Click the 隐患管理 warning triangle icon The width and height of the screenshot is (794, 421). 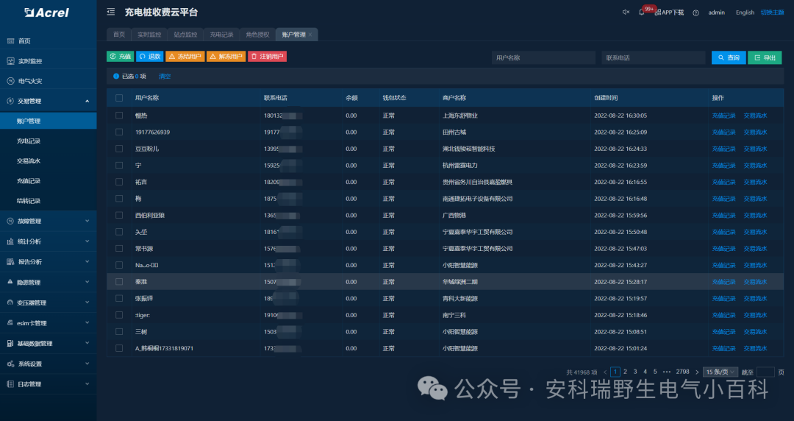pyautogui.click(x=10, y=282)
